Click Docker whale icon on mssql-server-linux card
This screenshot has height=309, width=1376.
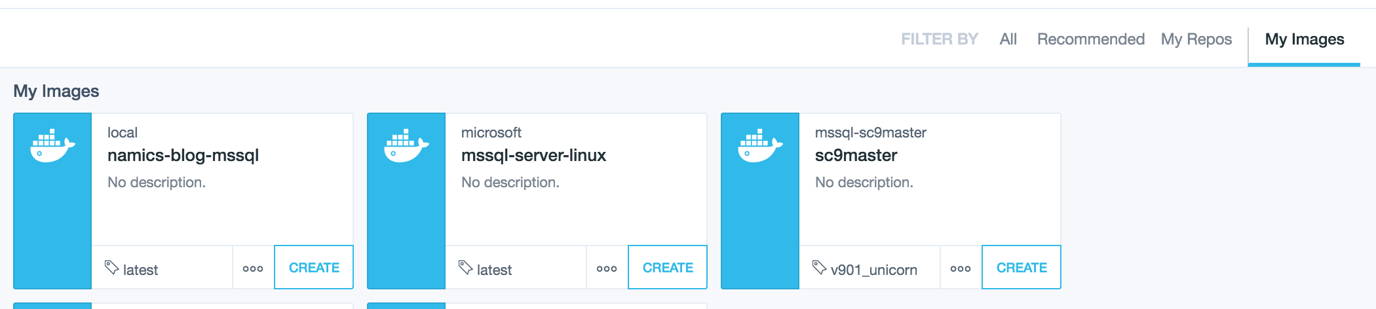pyautogui.click(x=406, y=145)
